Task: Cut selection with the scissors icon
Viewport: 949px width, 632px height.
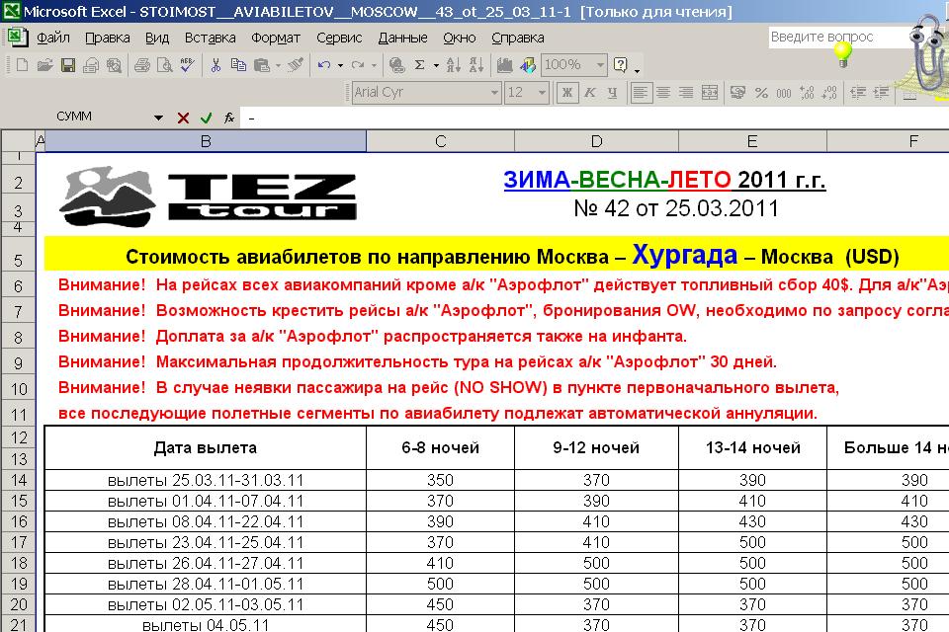Action: [x=216, y=65]
